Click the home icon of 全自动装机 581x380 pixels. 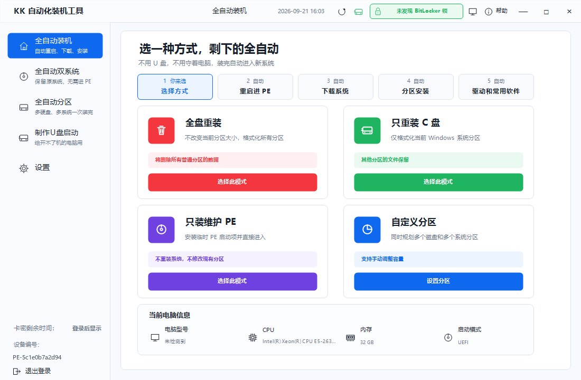coord(24,46)
